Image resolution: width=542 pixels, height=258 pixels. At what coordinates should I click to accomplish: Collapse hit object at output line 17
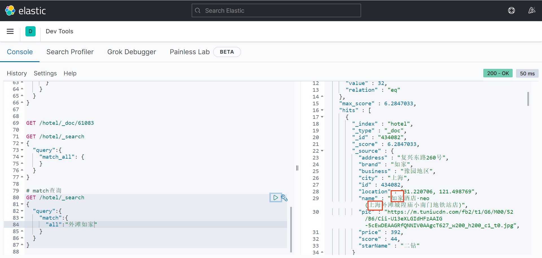coord(322,117)
